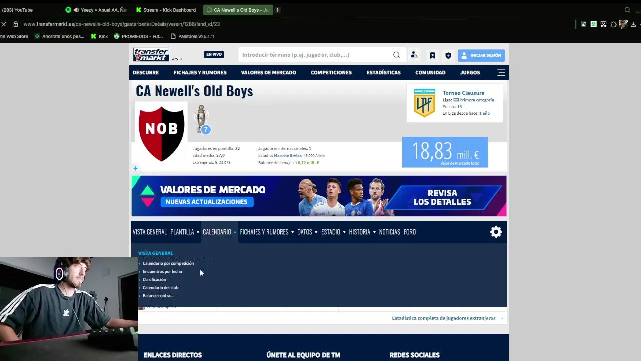The width and height of the screenshot is (641, 361).
Task: Click the trophy icon with badge 7
Action: 202,119
